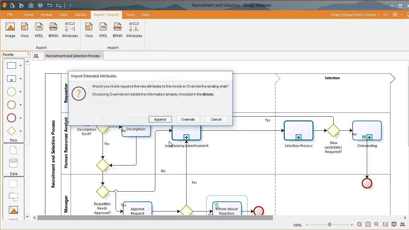Image resolution: width=409 pixels, height=230 pixels.
Task: Click the Open file icon in quick access
Action: 21,5
